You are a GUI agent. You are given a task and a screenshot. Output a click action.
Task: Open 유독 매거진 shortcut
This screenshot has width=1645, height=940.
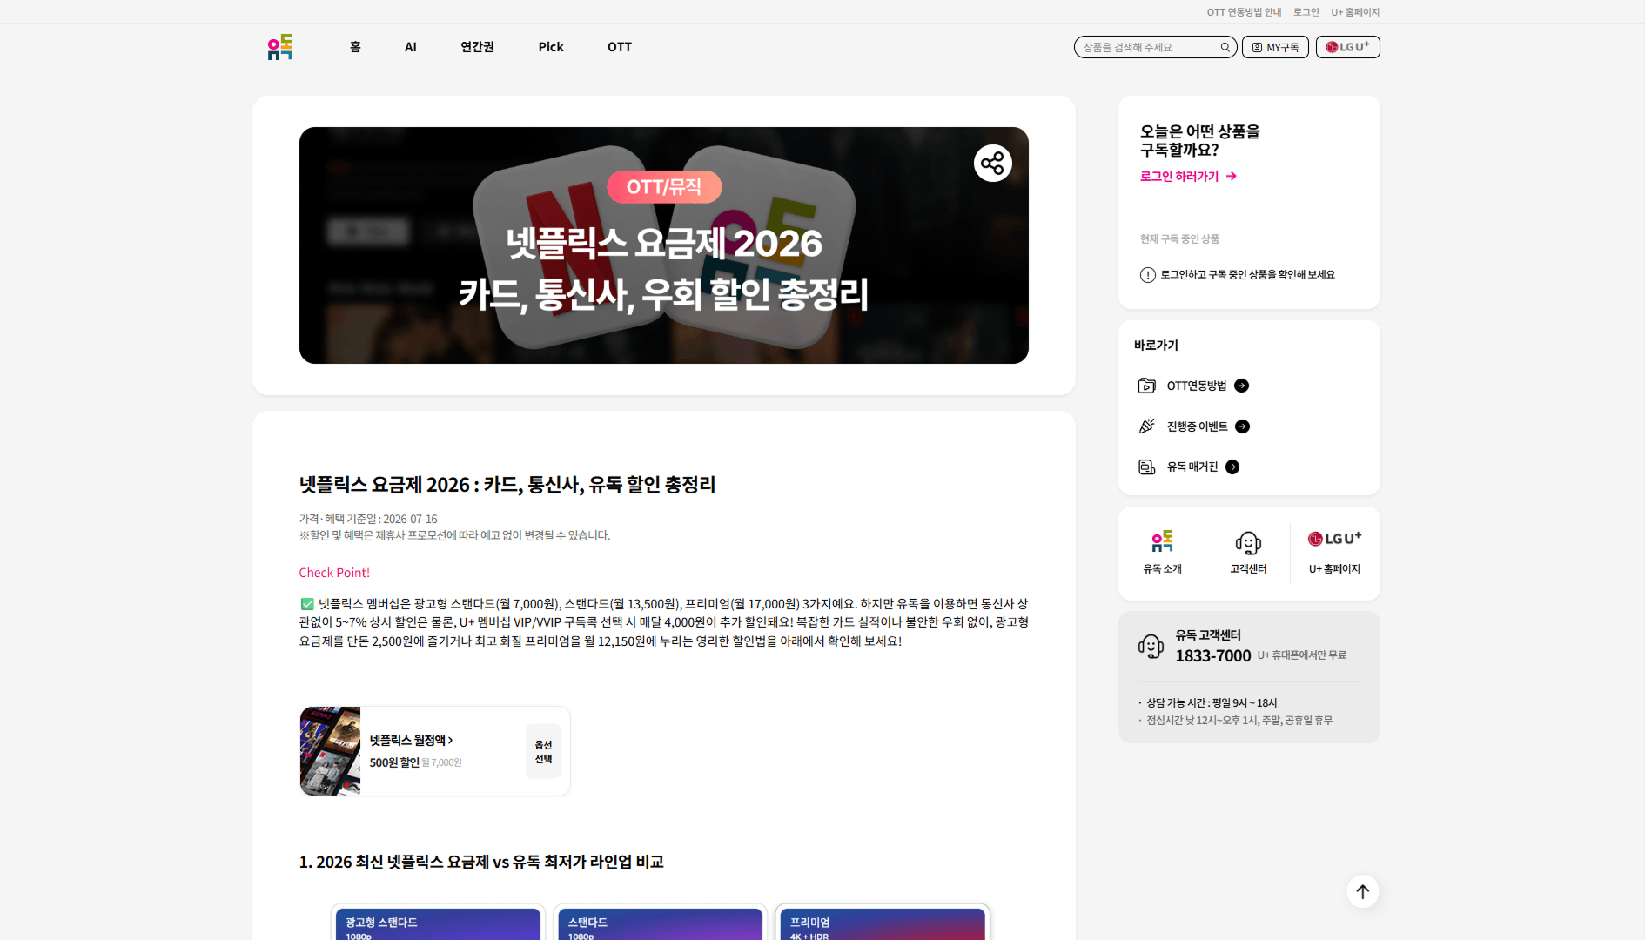tap(1192, 467)
